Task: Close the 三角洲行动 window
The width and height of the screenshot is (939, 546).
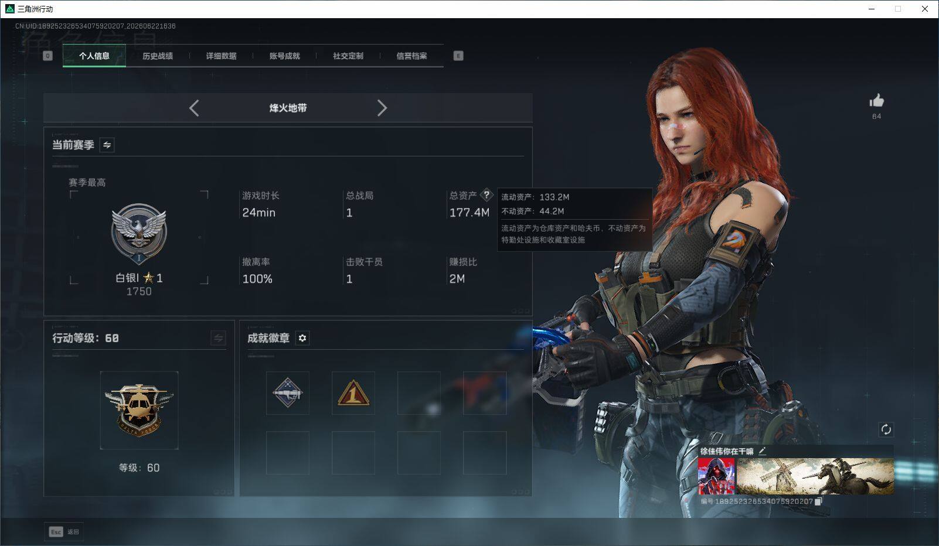Action: (x=926, y=9)
